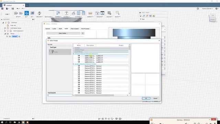Click the Turning operation icon

(58, 13)
